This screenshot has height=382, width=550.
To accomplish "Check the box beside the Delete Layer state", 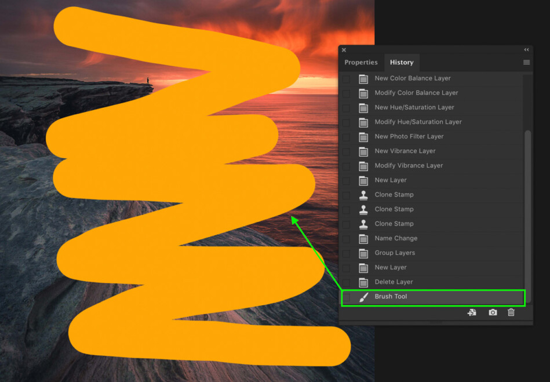I will 346,282.
